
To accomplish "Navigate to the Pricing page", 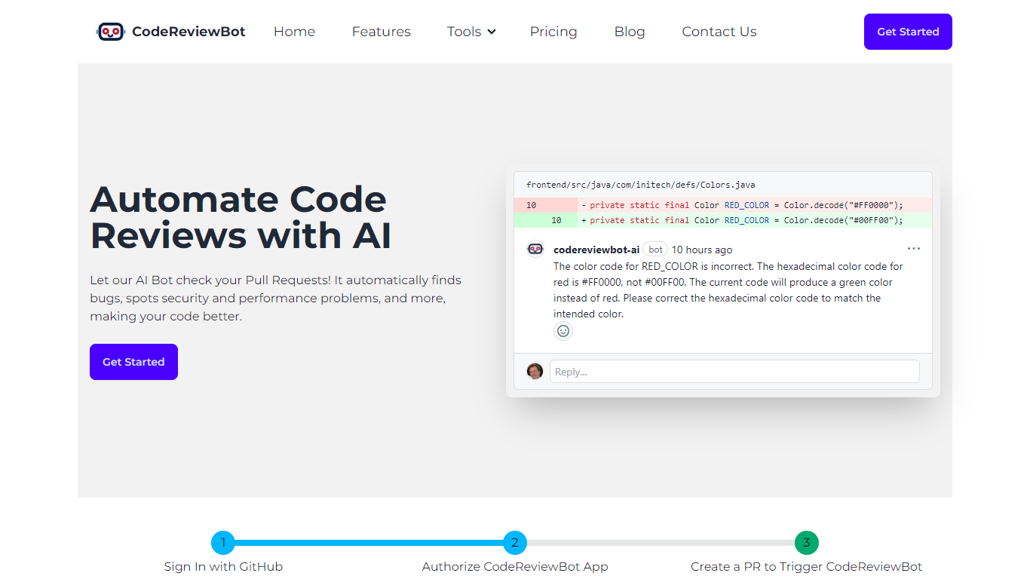I will (553, 32).
